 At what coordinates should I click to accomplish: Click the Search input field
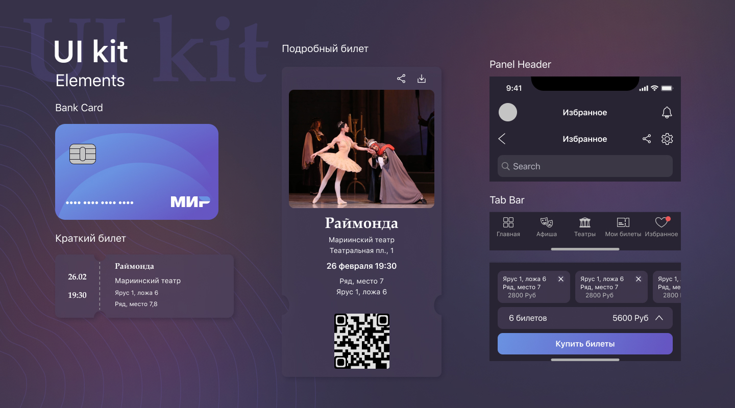point(585,166)
